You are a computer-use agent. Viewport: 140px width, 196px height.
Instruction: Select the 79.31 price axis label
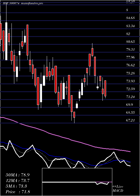[x=130, y=50]
